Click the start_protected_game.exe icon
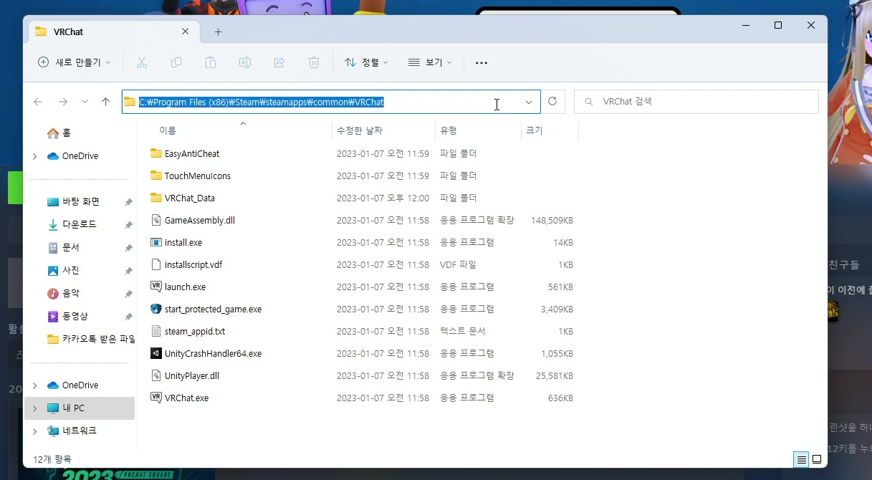 (156, 309)
